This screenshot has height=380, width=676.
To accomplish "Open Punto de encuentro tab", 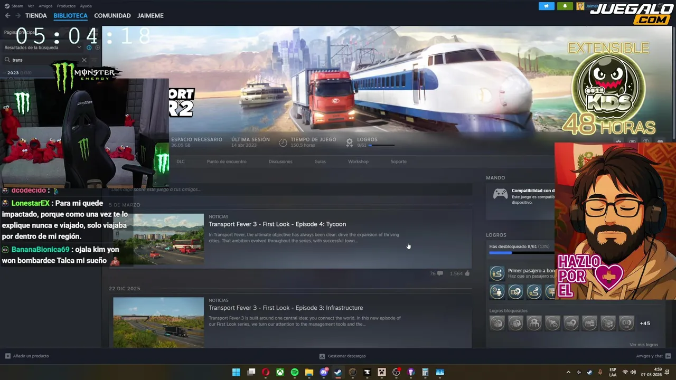I will pos(227,161).
